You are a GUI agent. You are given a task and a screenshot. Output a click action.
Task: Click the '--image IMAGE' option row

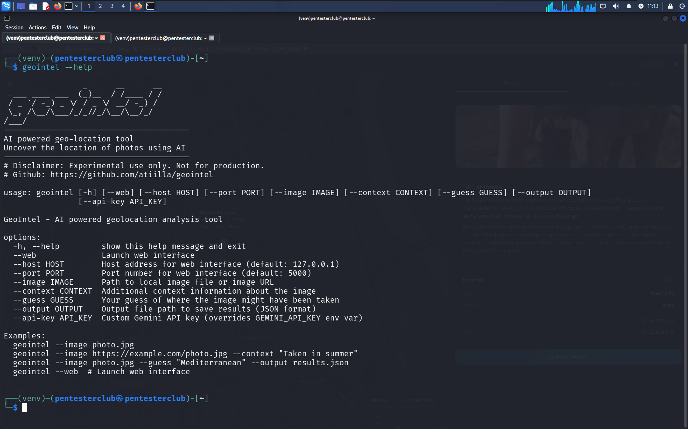143,282
